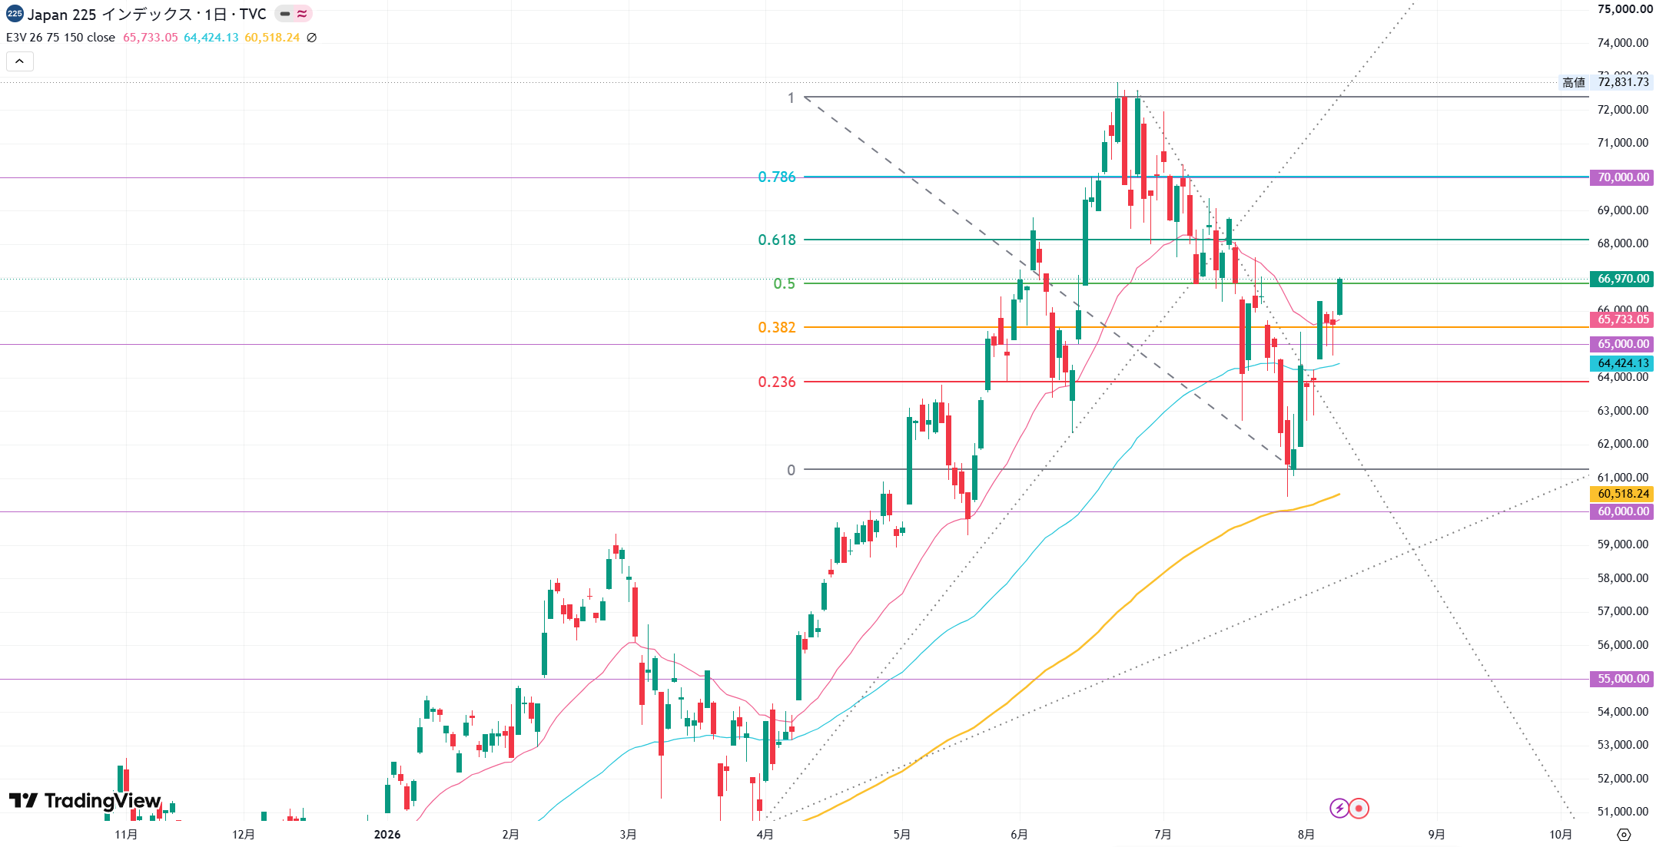Select the Fibonacci level 1 label
Image resolution: width=1656 pixels, height=847 pixels.
click(x=791, y=98)
